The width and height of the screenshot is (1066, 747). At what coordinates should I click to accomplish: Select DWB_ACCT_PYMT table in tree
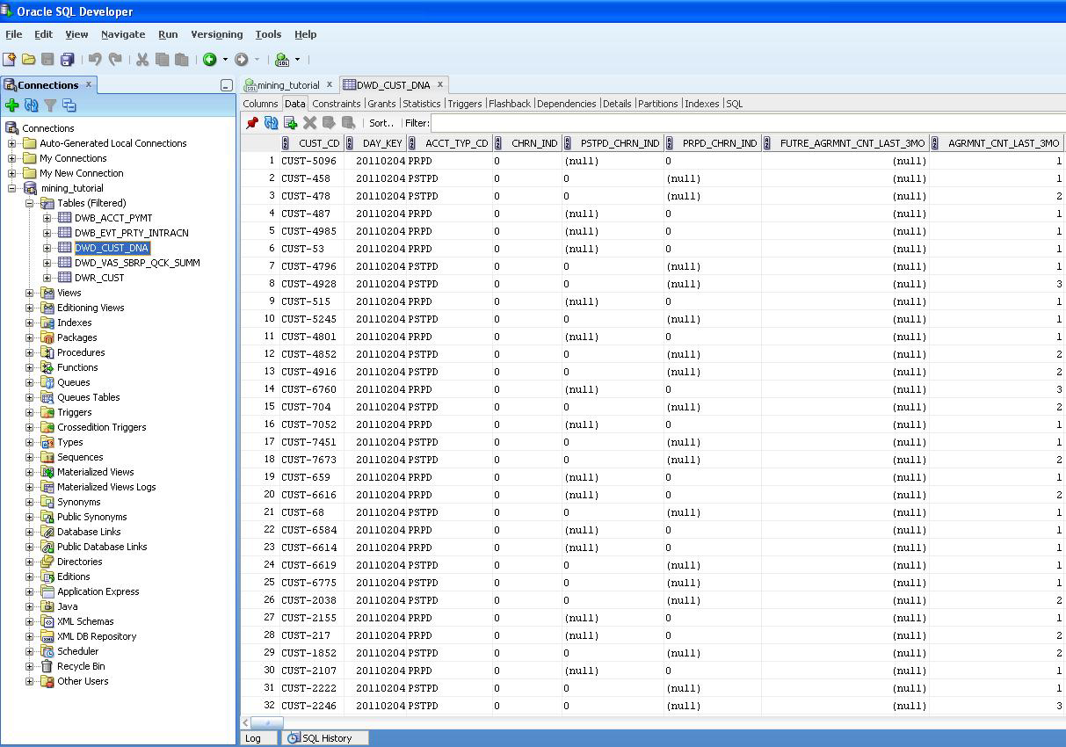coord(113,218)
